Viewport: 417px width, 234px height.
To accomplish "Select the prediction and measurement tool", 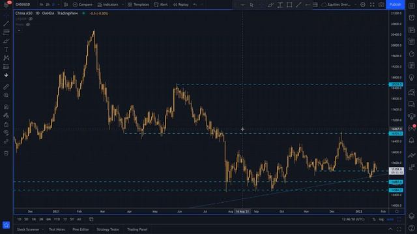I will click(6, 66).
